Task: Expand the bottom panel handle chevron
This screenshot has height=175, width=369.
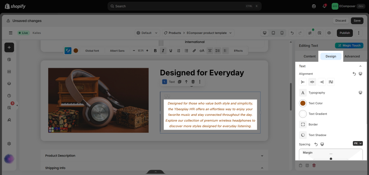Action: click(x=156, y=172)
